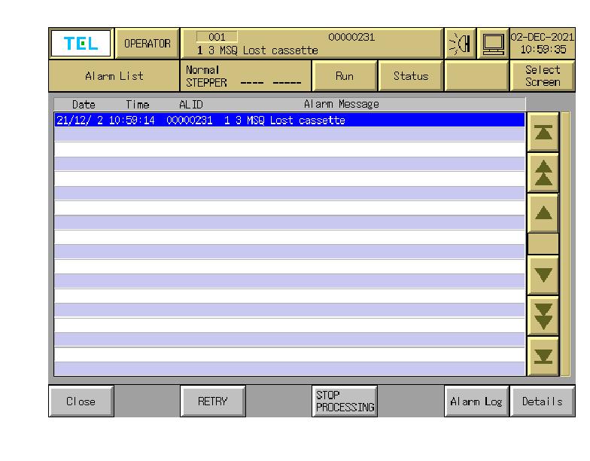Open the Select Screen menu
This screenshot has width=590, height=461.
(542, 76)
